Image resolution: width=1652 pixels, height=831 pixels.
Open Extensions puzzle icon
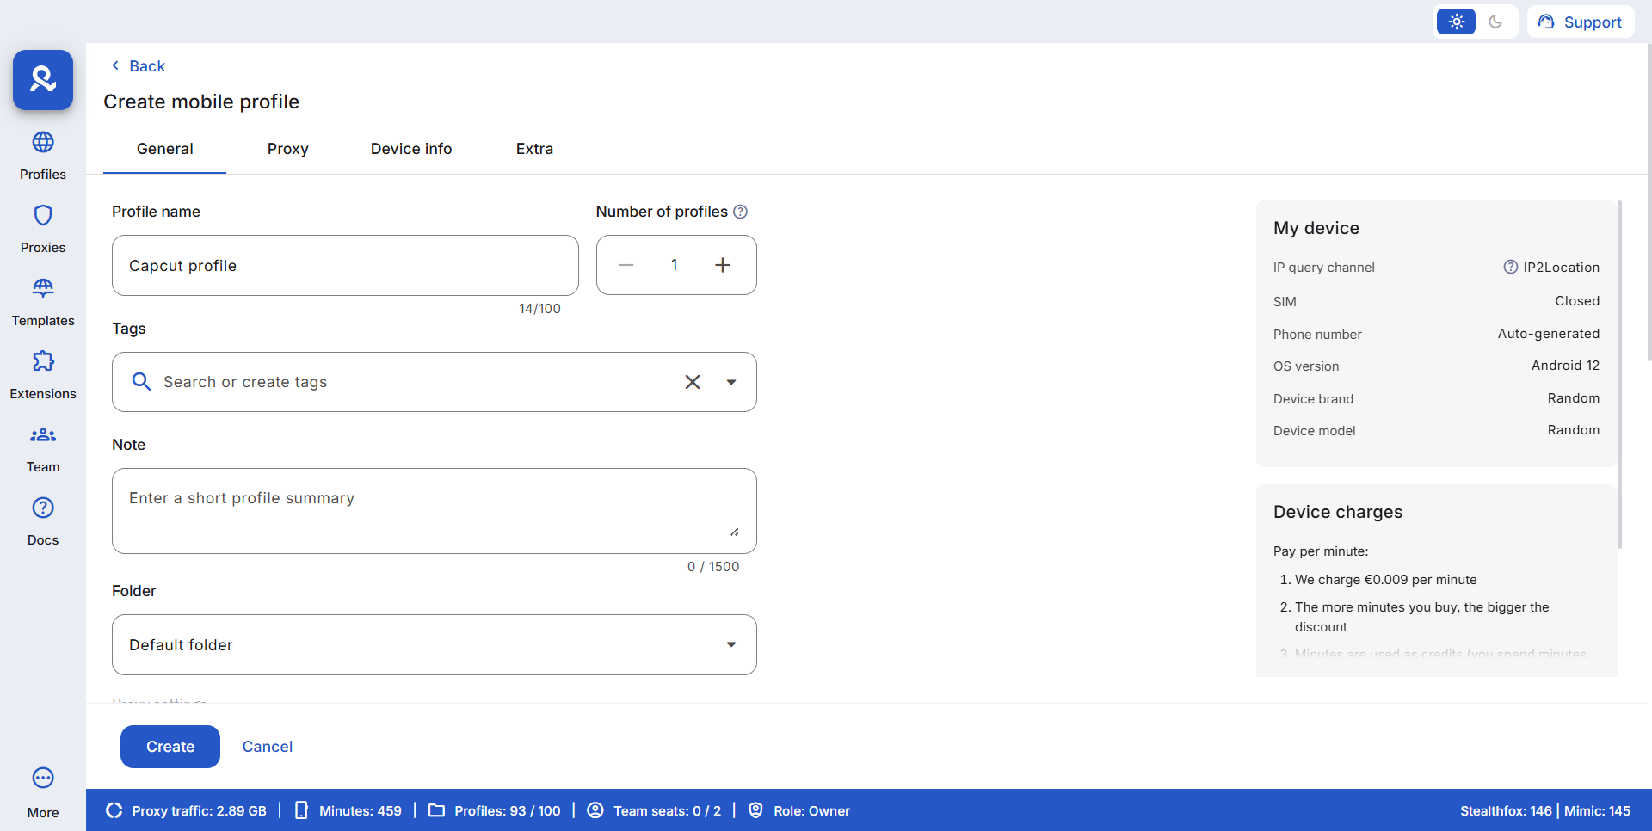pyautogui.click(x=43, y=362)
